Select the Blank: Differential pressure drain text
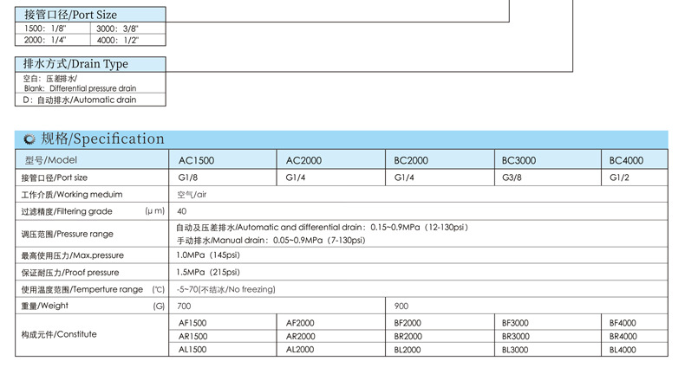 point(80,88)
